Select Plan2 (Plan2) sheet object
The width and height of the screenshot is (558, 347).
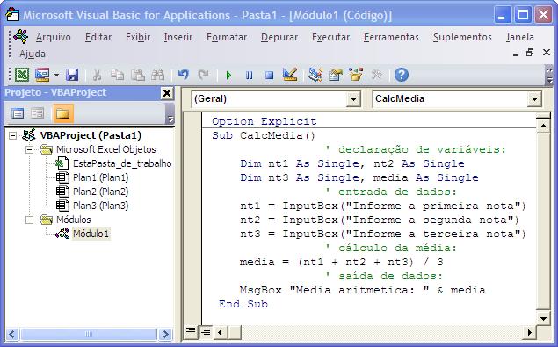[x=101, y=192]
